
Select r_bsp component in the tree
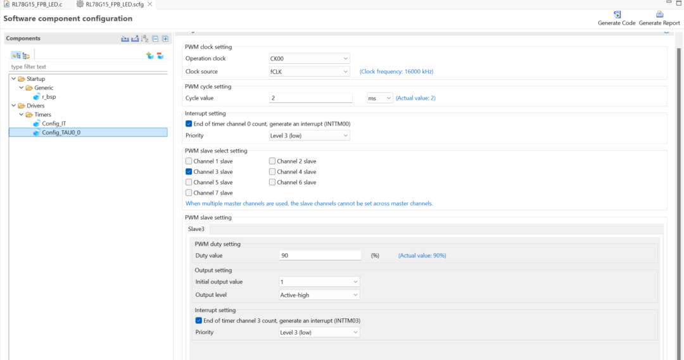pyautogui.click(x=48, y=97)
